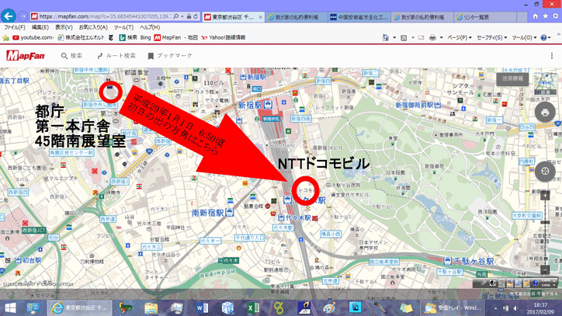Open MapFan 検索 search
This screenshot has height=316, width=562.
coord(71,56)
